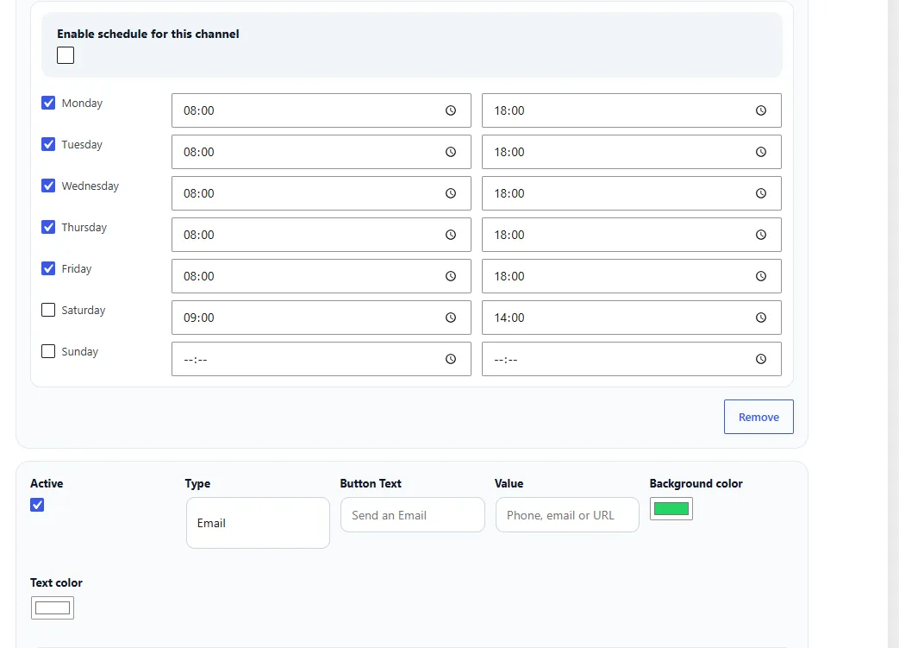899x648 pixels.
Task: Open clock icon for Saturday start time
Action: [x=451, y=317]
